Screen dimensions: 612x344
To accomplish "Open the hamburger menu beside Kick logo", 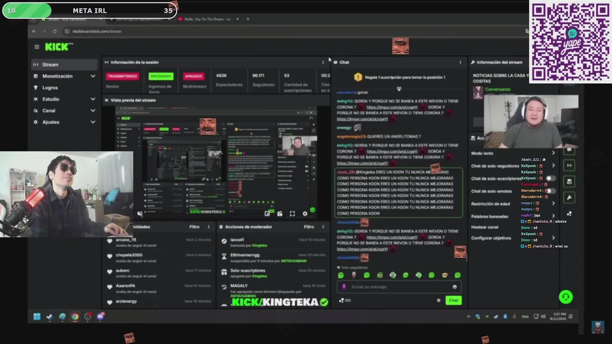I will [37, 47].
